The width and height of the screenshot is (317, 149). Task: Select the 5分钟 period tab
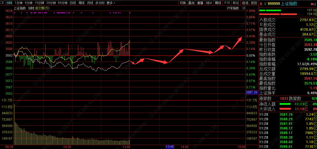[x=28, y=3]
